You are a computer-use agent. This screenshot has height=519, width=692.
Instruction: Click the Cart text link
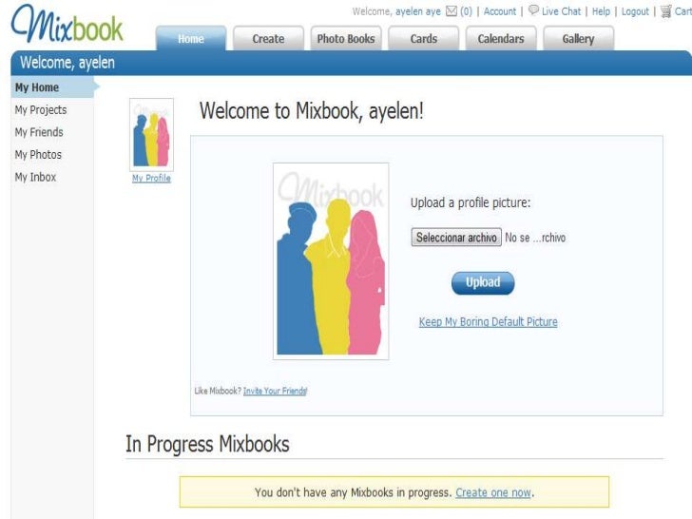683,11
